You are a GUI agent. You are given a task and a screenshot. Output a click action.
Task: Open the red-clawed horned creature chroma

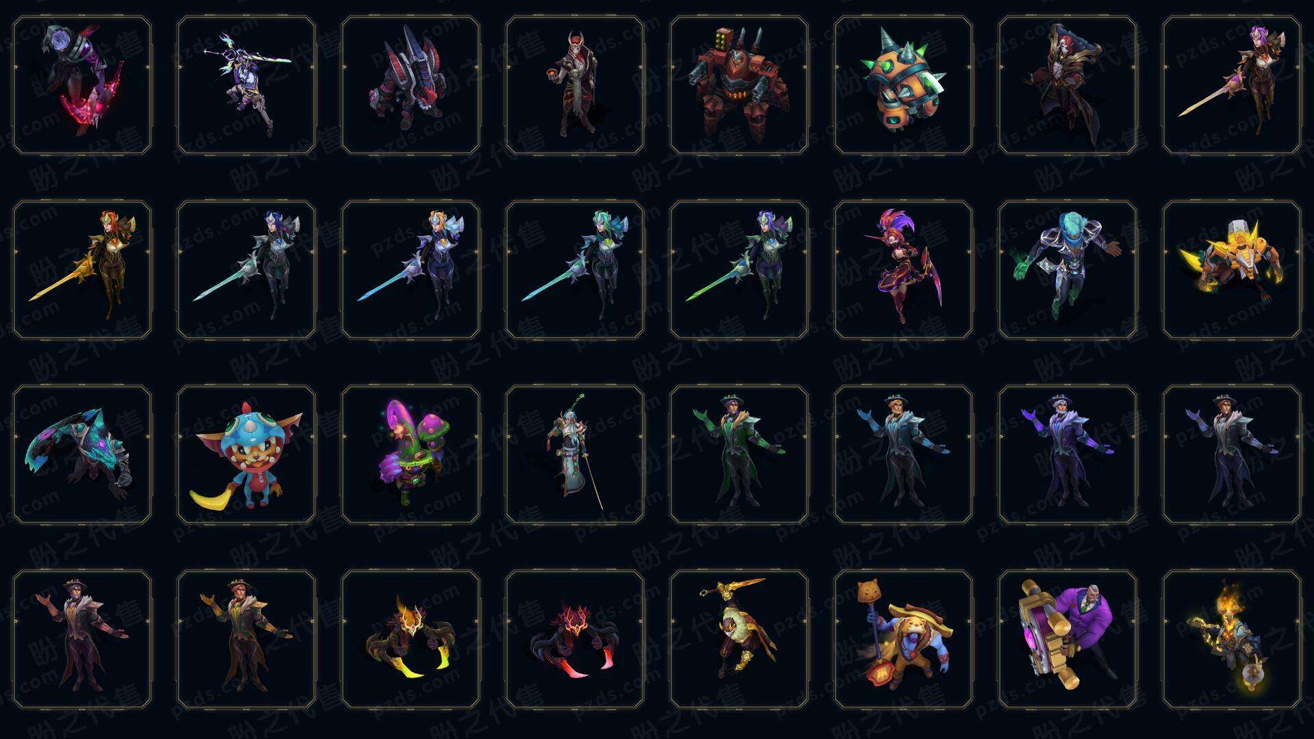[x=575, y=639]
